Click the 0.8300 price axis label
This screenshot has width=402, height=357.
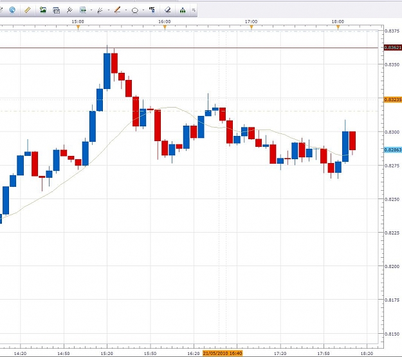[x=392, y=132]
